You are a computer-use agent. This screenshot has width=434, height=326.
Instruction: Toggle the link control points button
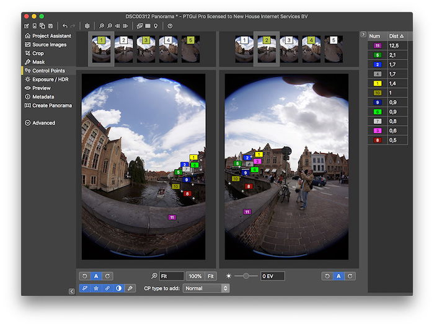point(107,288)
